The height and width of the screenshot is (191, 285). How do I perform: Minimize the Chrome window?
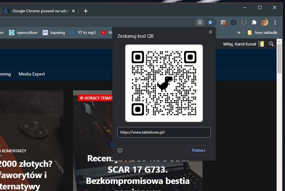click(x=245, y=8)
